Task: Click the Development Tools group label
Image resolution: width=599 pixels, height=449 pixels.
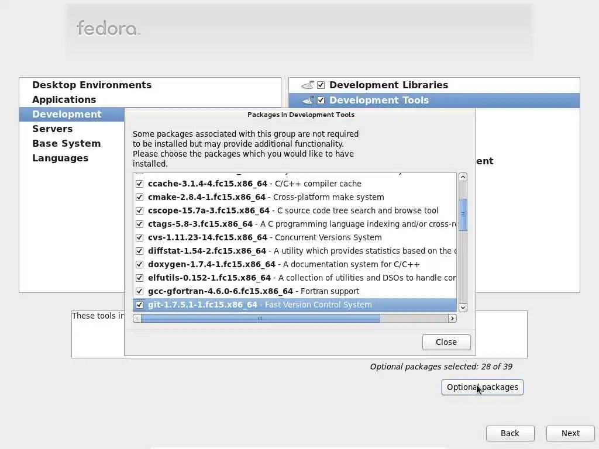Action: (379, 100)
